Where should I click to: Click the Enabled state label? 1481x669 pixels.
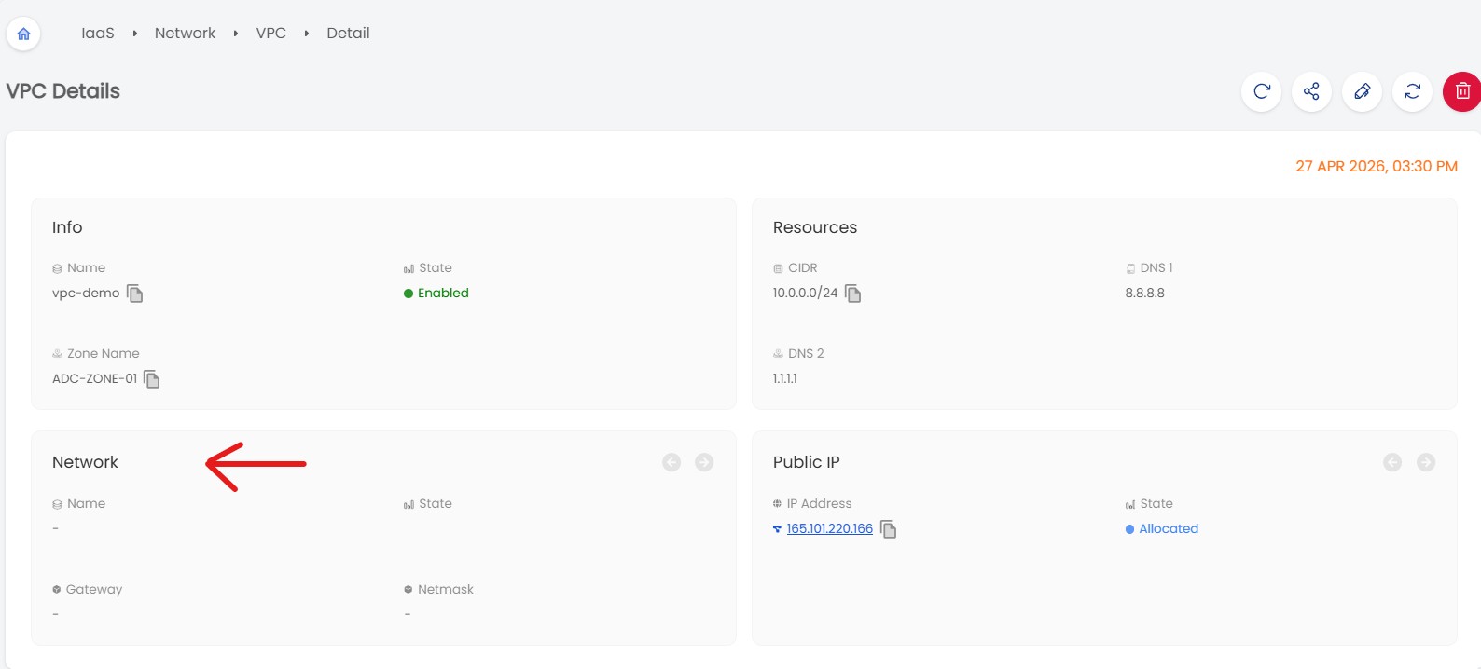coord(443,293)
